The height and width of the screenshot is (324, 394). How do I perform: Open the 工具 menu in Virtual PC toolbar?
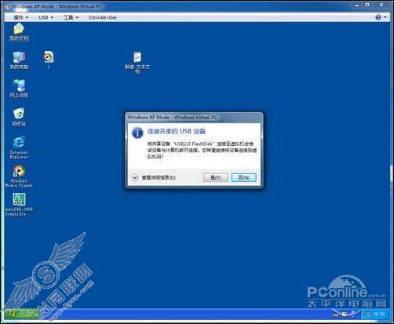tap(71, 17)
